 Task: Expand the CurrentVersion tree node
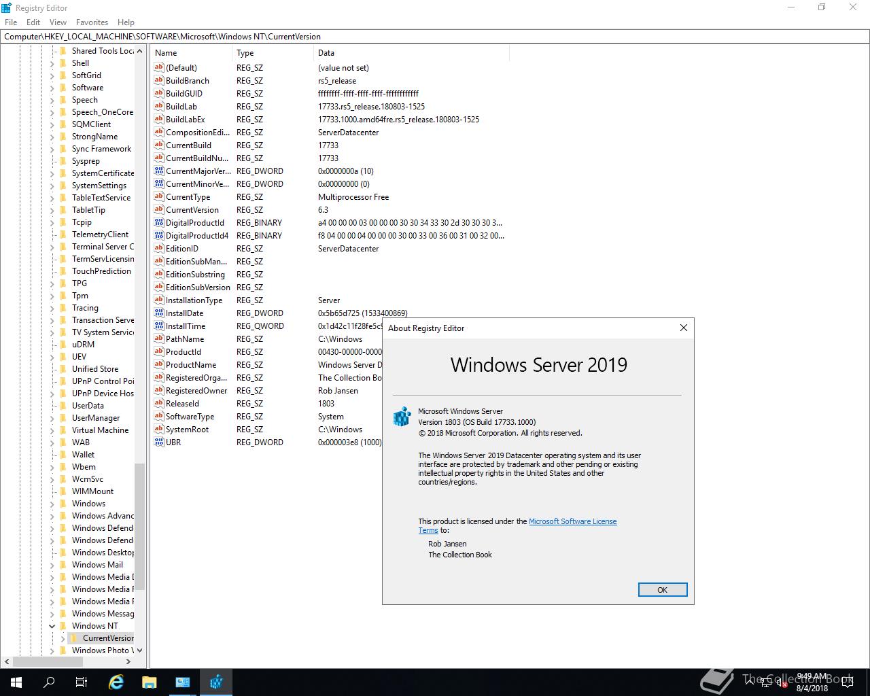[x=63, y=638]
